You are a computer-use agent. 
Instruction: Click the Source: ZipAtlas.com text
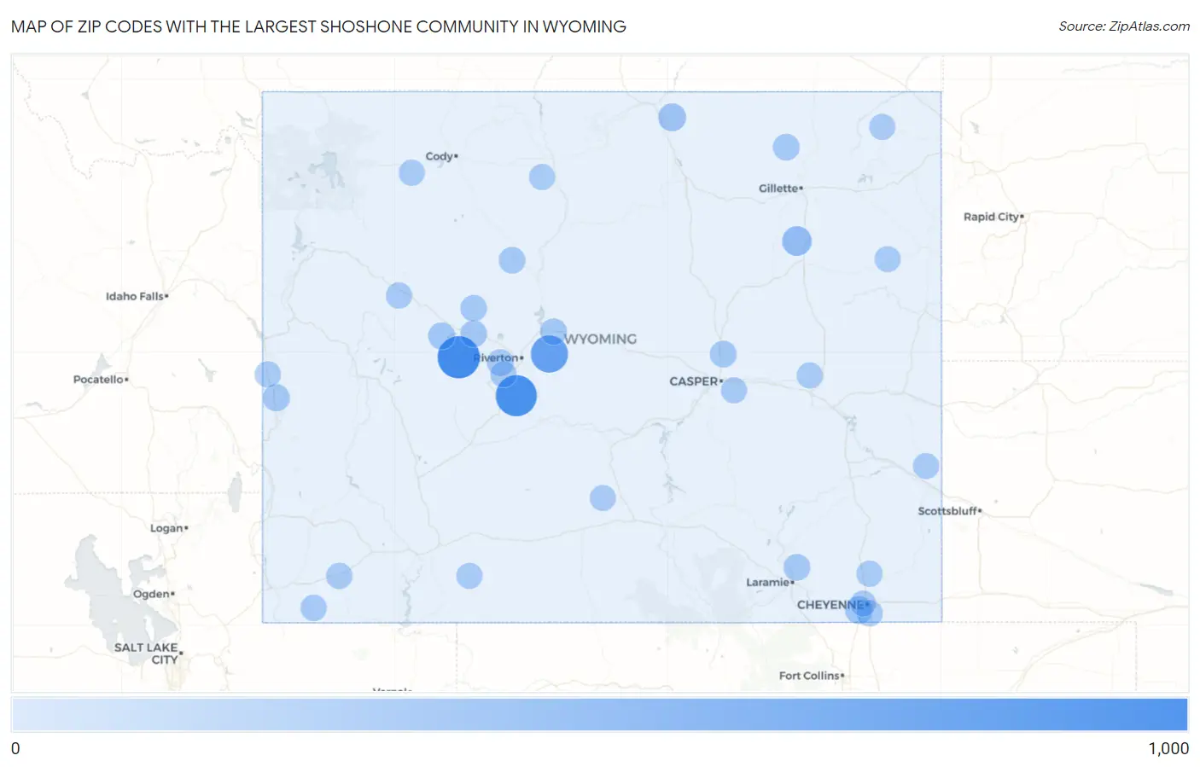(1124, 26)
